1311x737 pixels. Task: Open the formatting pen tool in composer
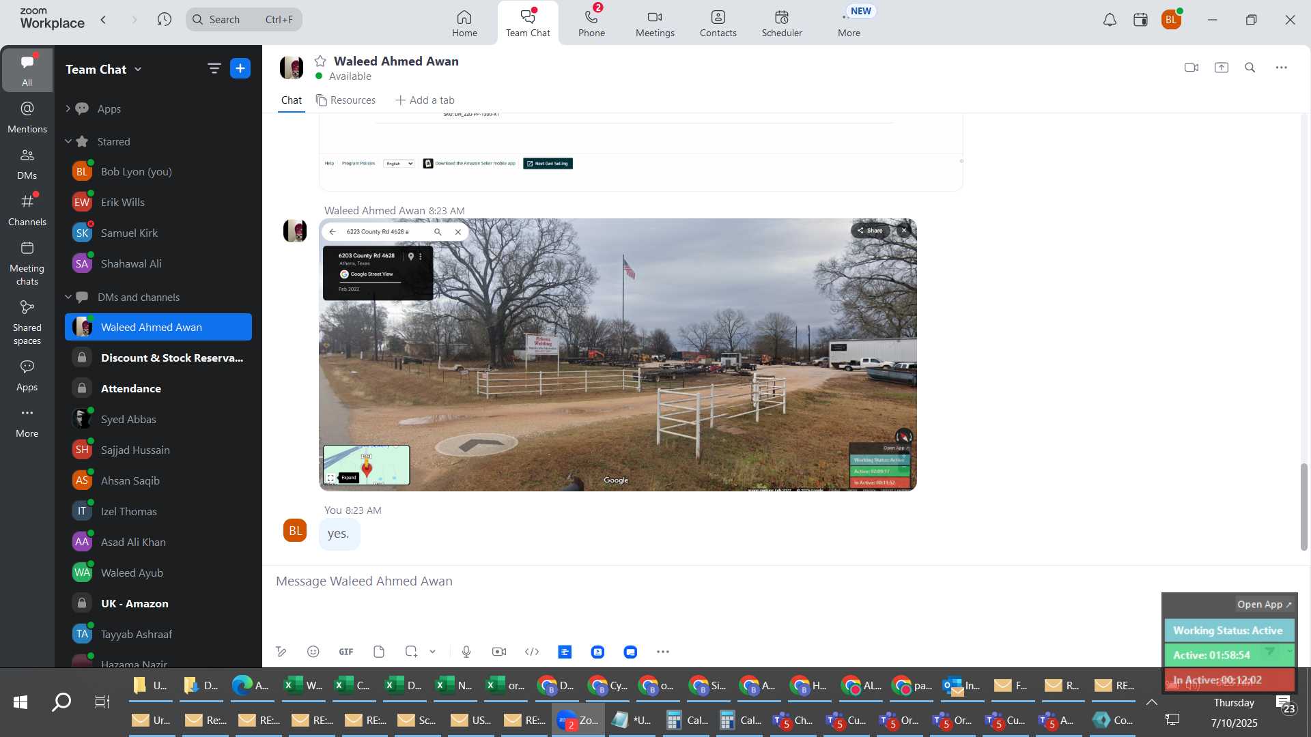[x=281, y=652]
